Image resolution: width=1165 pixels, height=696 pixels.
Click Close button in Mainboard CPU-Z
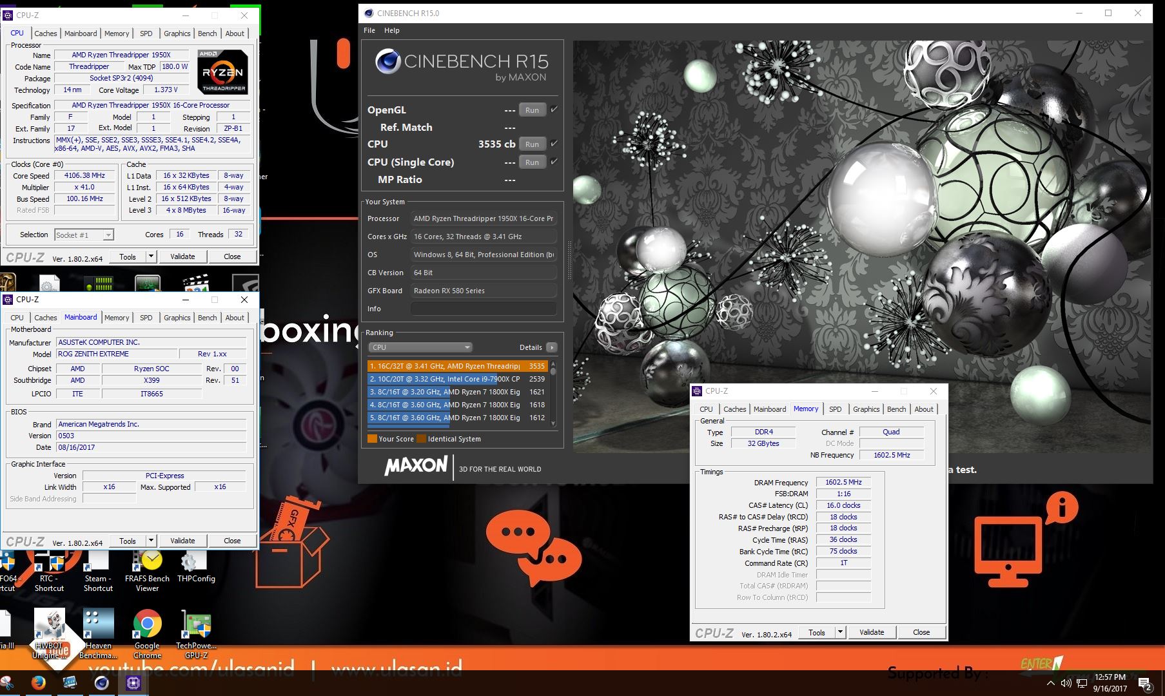[232, 541]
